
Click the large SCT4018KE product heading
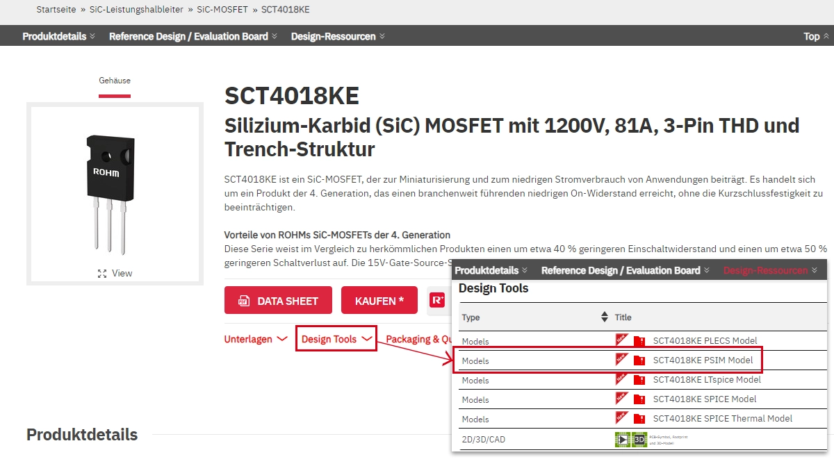click(292, 97)
